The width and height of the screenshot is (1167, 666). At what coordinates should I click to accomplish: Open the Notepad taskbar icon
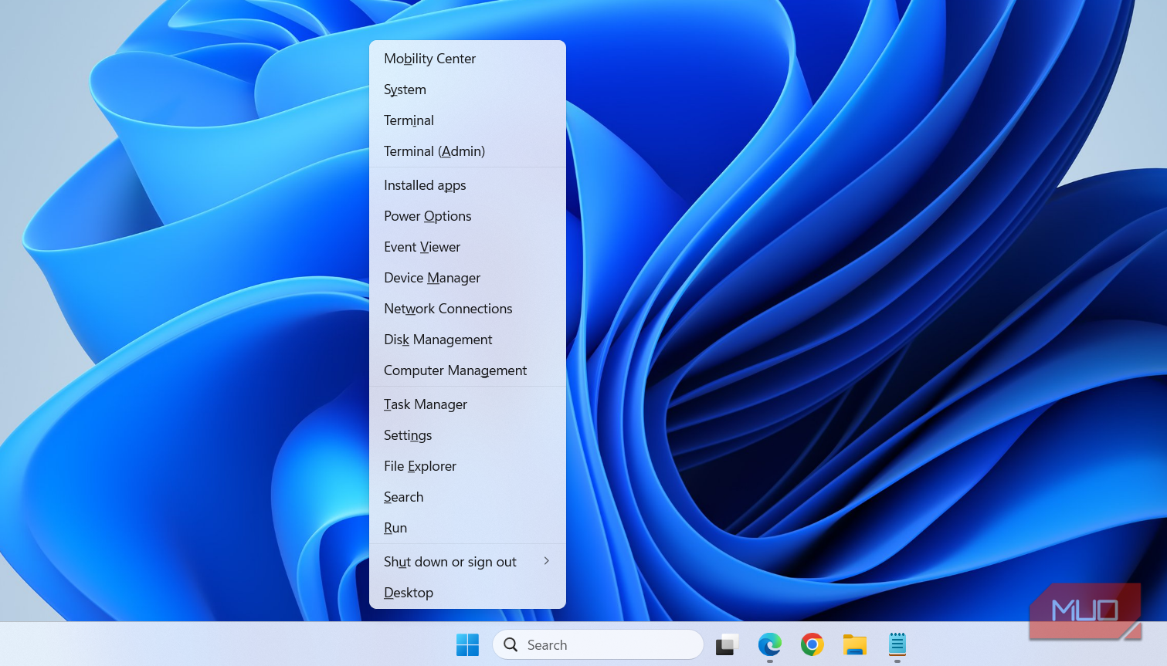click(x=897, y=644)
